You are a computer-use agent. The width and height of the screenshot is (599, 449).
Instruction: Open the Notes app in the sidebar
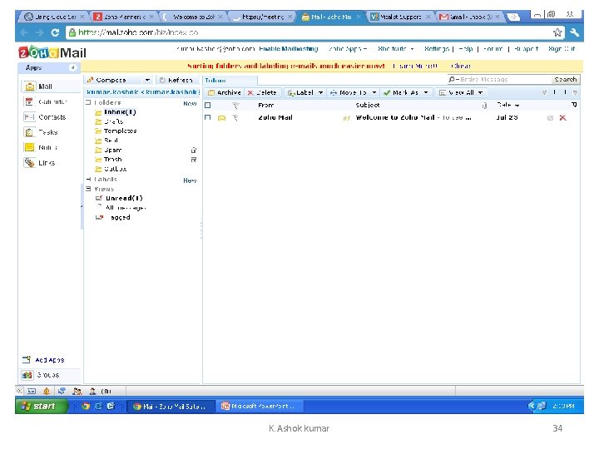coord(41,147)
